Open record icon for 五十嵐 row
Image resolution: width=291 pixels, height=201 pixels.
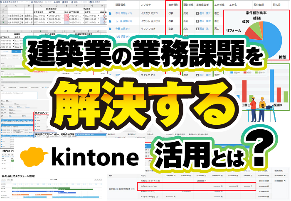(x=110, y=21)
